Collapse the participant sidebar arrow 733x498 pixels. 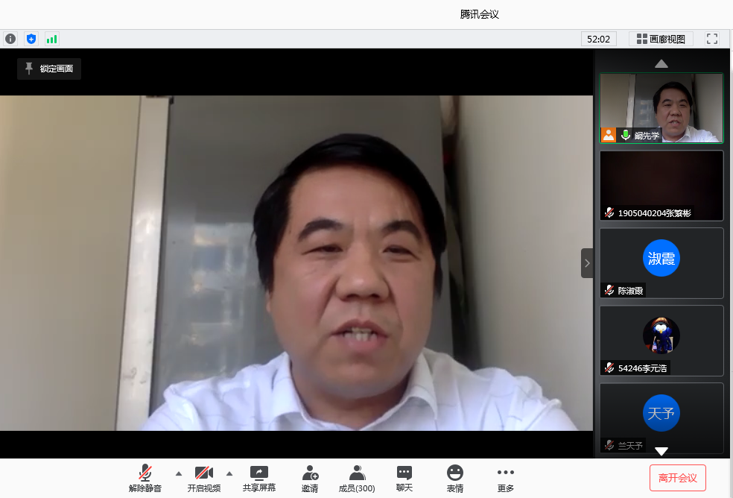click(x=586, y=263)
